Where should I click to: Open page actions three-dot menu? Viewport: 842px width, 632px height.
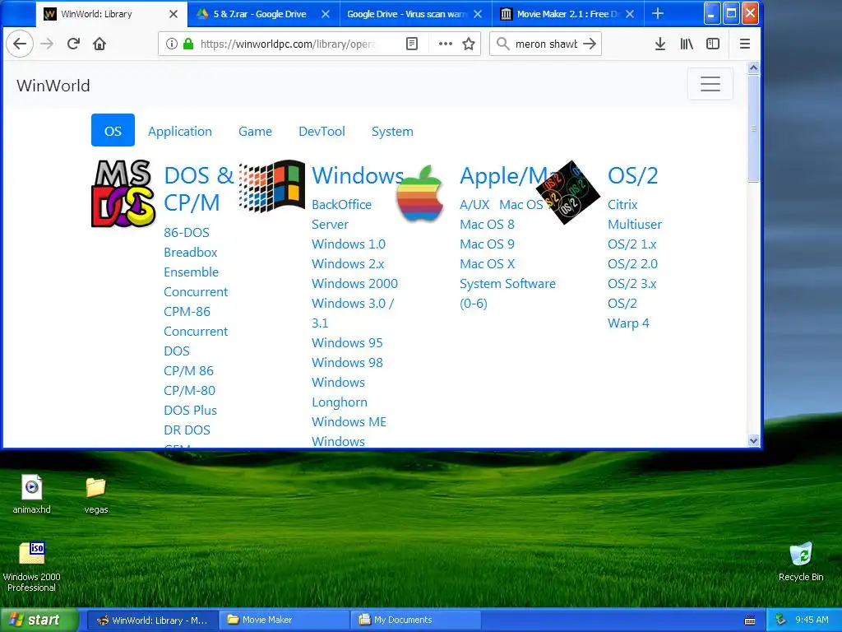click(445, 44)
